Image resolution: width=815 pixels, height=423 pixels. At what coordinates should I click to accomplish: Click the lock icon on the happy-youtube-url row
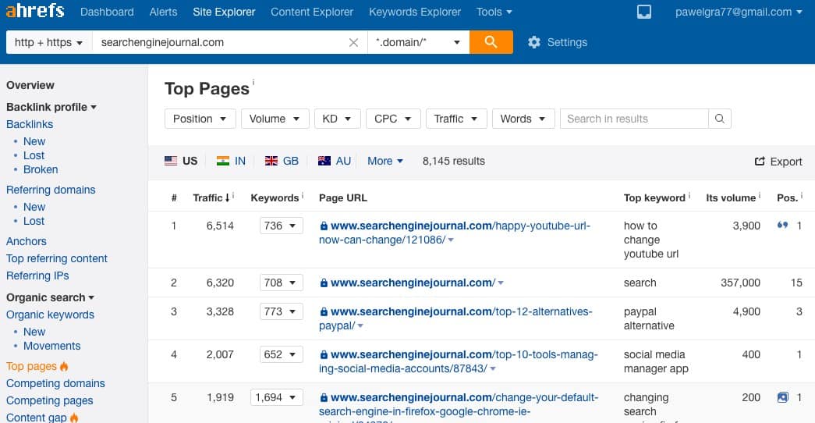point(324,226)
